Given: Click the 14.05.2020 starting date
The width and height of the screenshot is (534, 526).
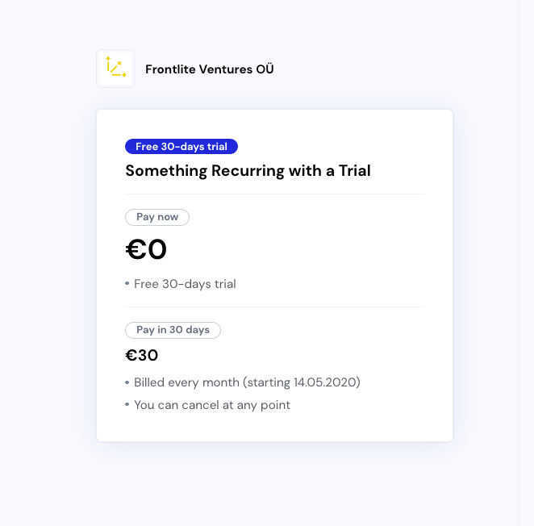Looking at the screenshot, I should 325,382.
